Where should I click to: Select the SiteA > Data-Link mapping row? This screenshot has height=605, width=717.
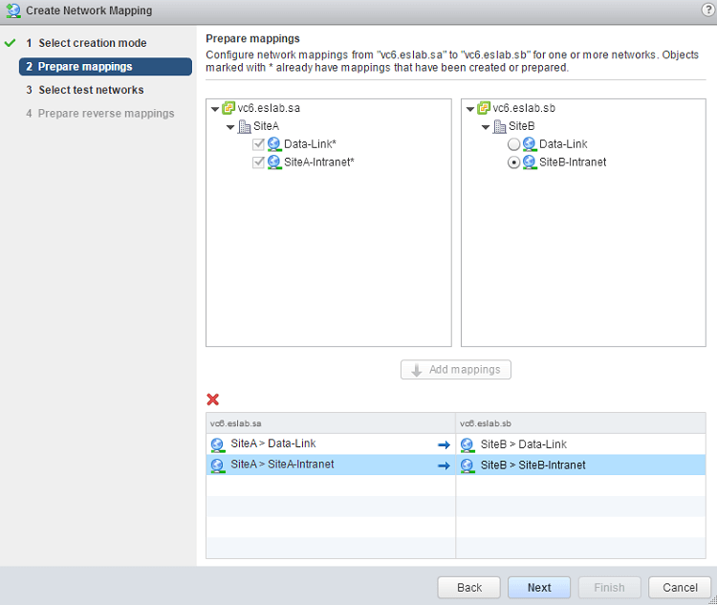[330, 444]
